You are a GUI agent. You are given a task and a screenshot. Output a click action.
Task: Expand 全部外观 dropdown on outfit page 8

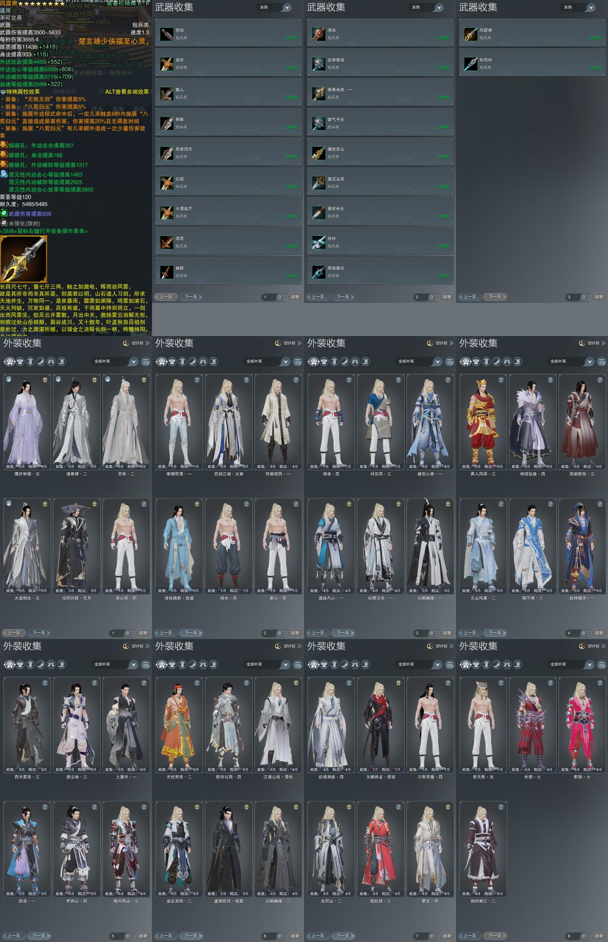pos(571,664)
